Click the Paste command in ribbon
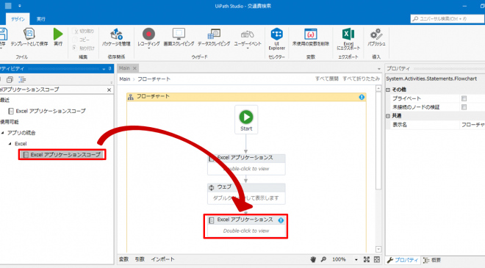The image size is (485, 268). point(84,48)
